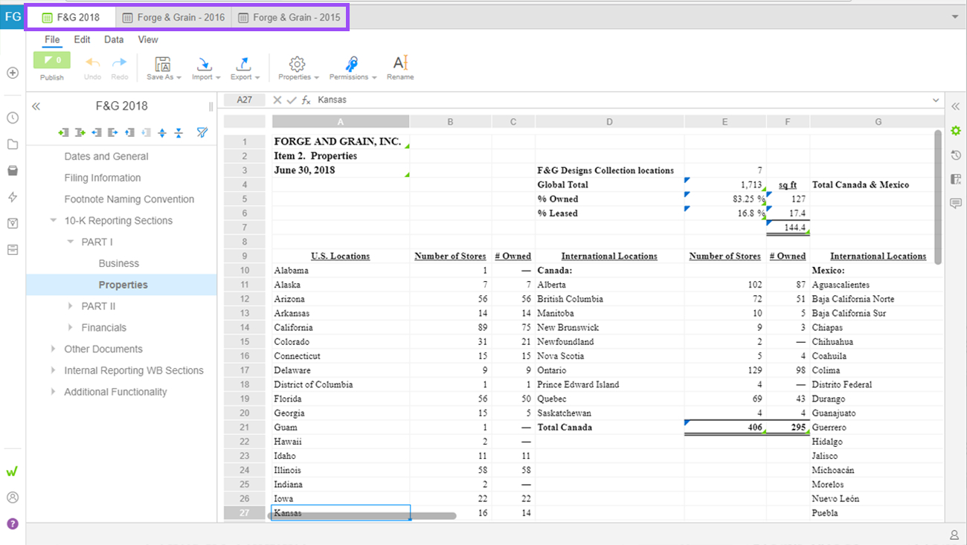Click the help question mark icon
This screenshot has height=545, width=967.
tap(13, 523)
